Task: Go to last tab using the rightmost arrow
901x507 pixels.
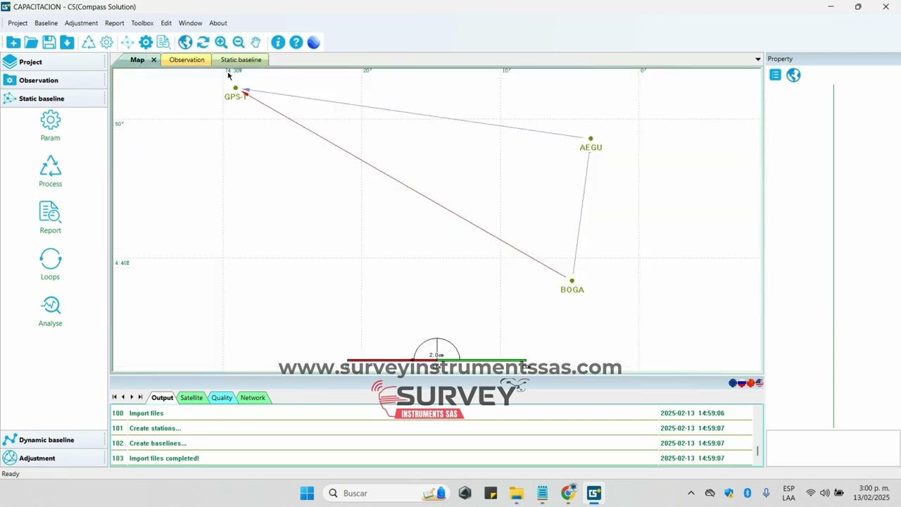Action: (140, 397)
